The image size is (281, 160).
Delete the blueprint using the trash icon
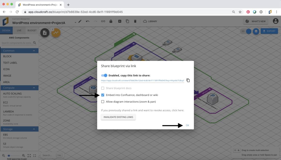tap(135, 21)
